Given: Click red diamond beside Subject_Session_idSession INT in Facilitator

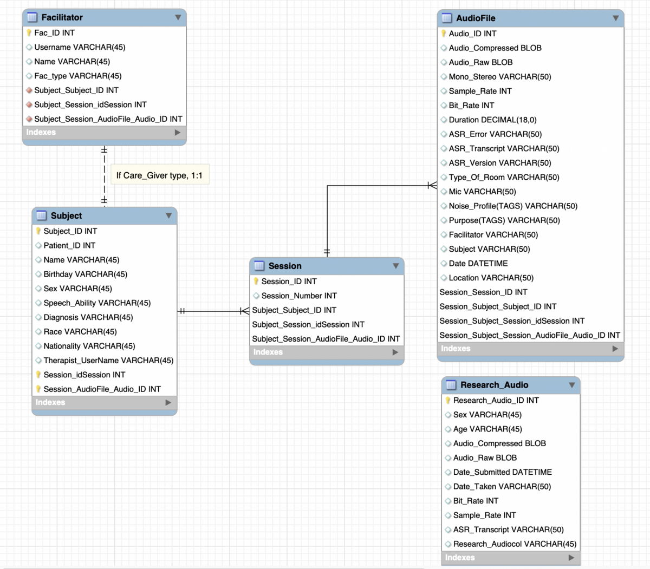Looking at the screenshot, I should tap(29, 104).
